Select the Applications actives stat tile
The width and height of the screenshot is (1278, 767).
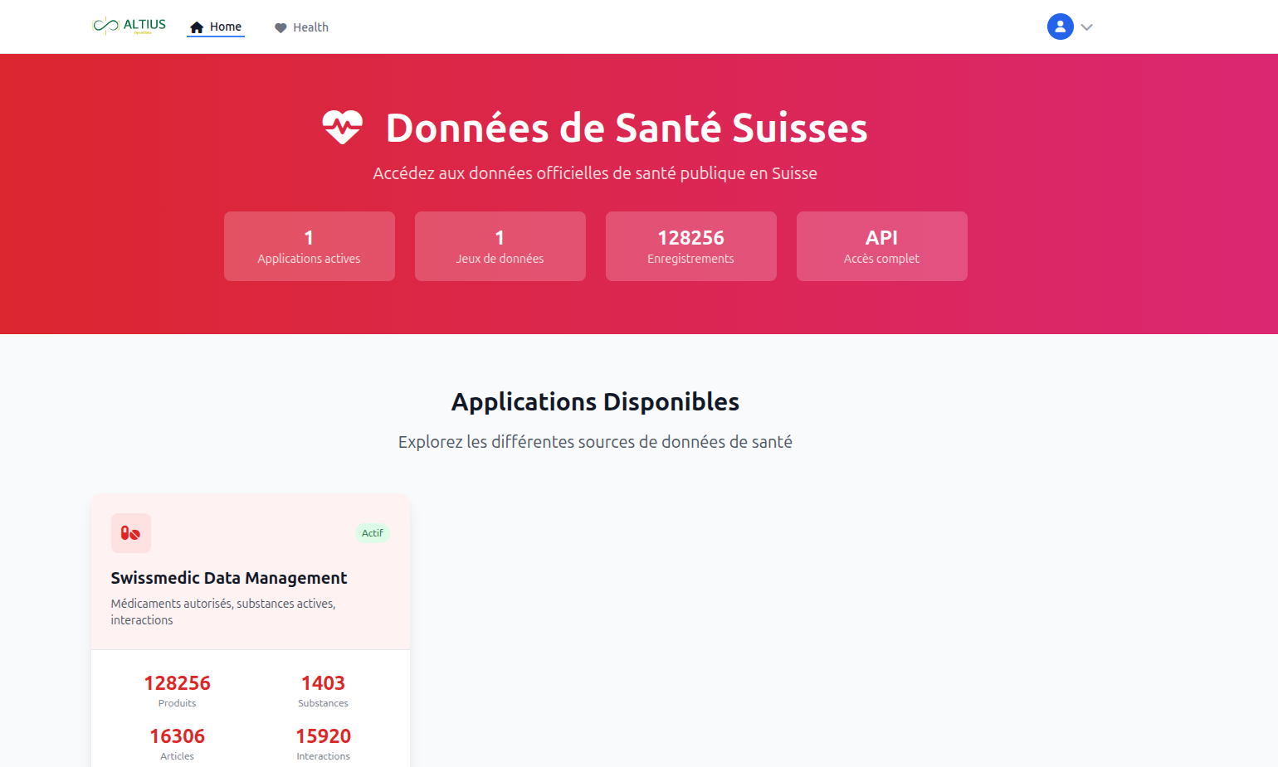309,246
